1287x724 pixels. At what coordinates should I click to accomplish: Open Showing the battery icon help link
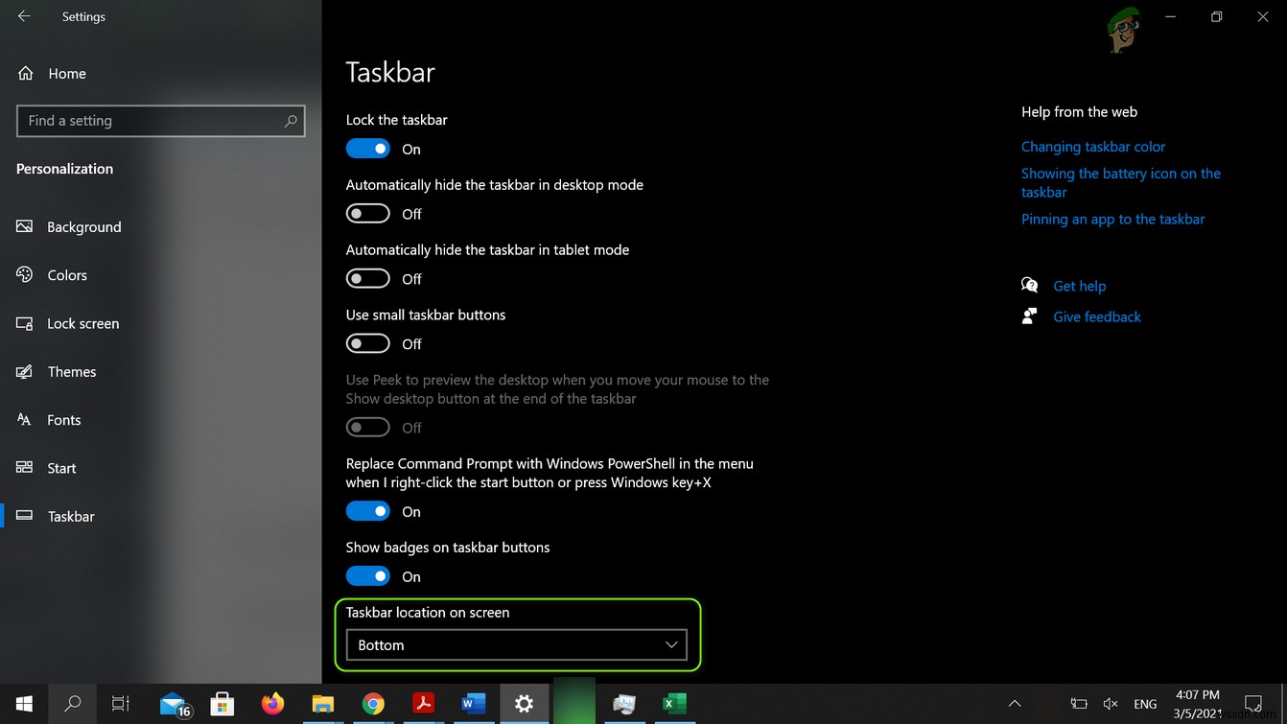[1121, 182]
